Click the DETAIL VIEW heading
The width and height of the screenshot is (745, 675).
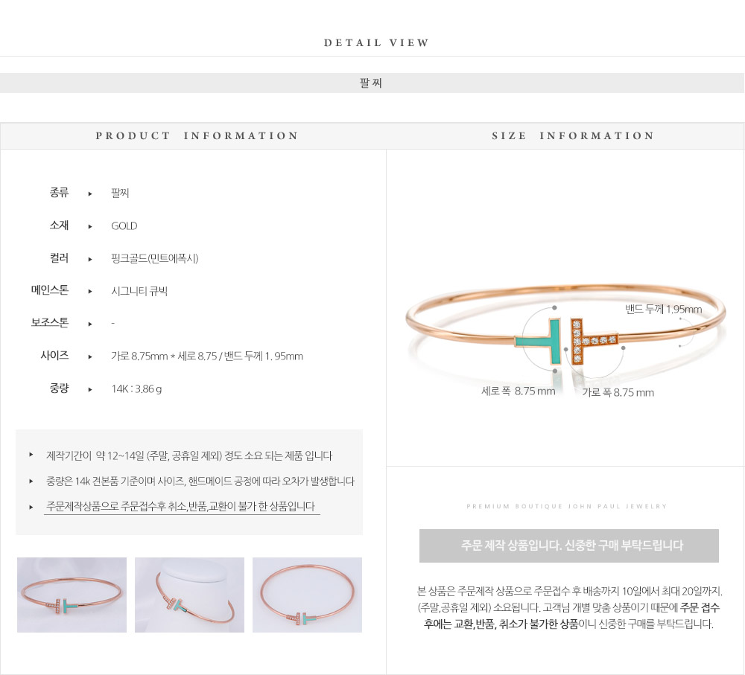[376, 42]
